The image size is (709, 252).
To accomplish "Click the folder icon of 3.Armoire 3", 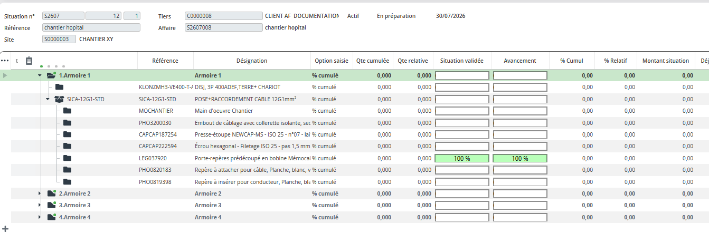I will (x=52, y=205).
